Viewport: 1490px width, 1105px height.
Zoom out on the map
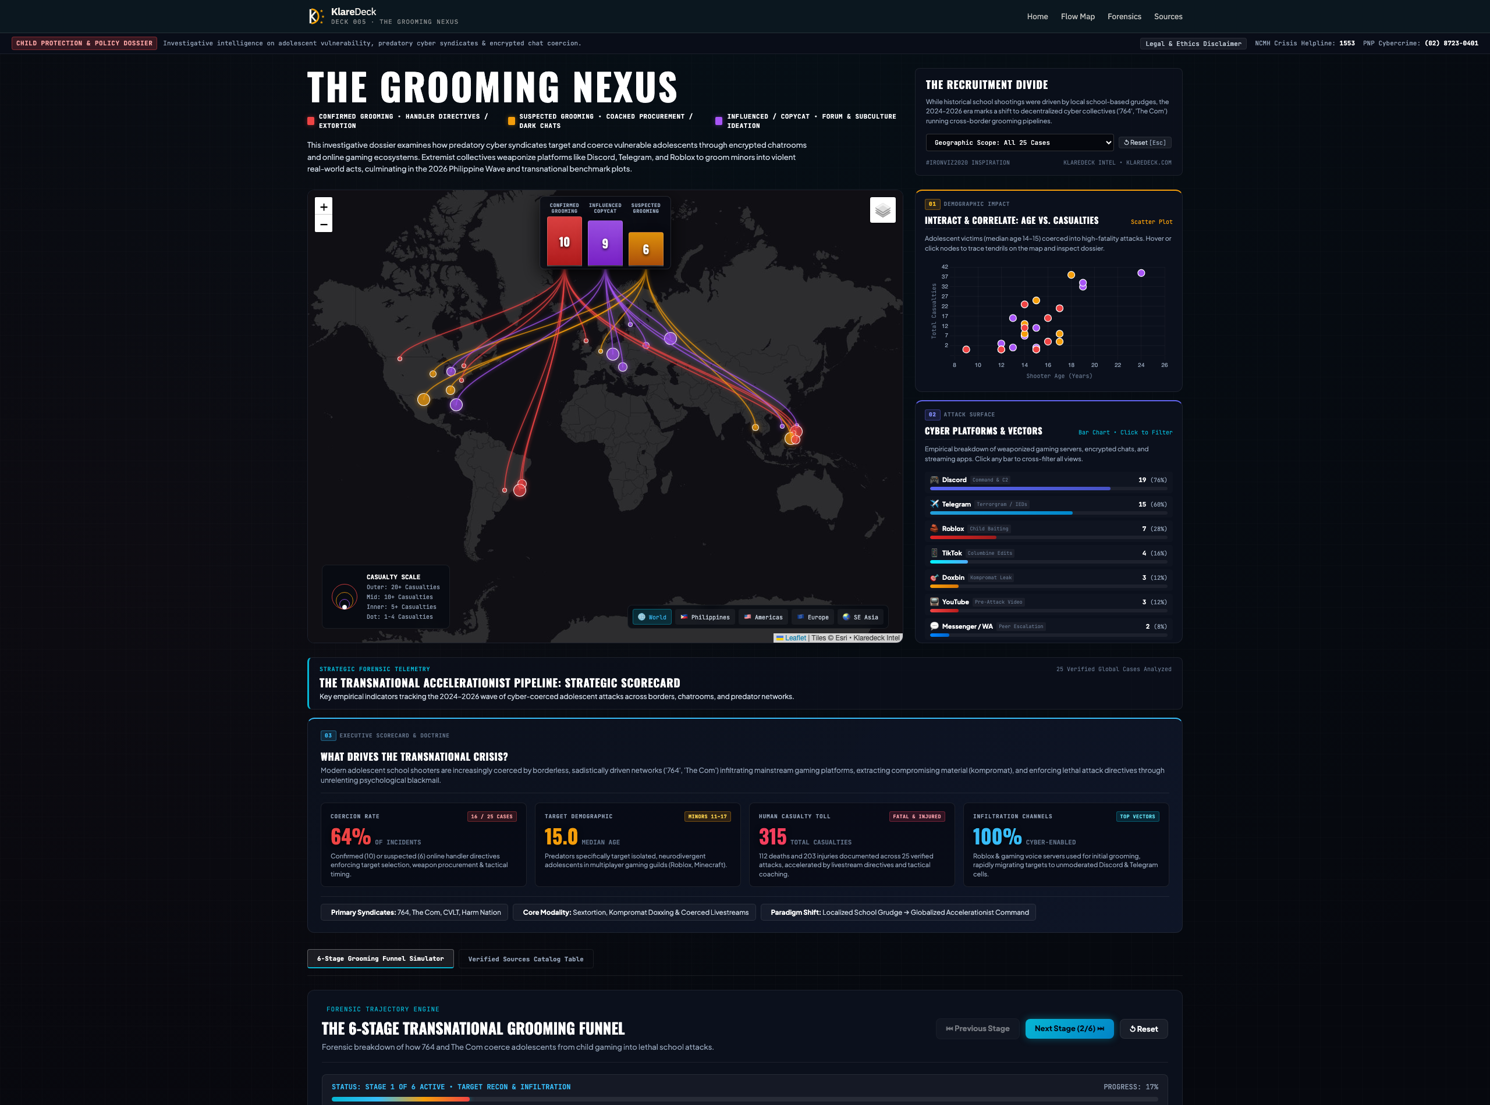(x=323, y=224)
